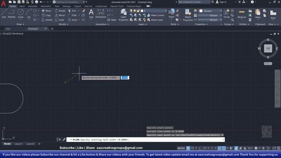Select the Dimension tool
Image resolution: width=281 pixels, height=158 pixels.
pos(101,14)
